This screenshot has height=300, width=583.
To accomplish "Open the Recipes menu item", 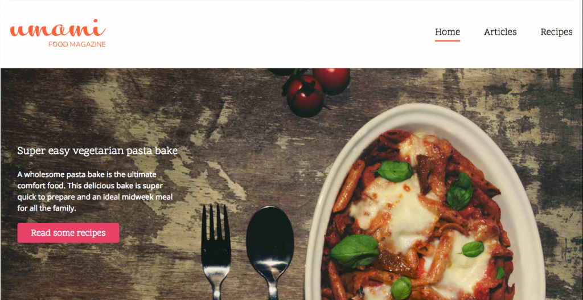I will pos(556,32).
